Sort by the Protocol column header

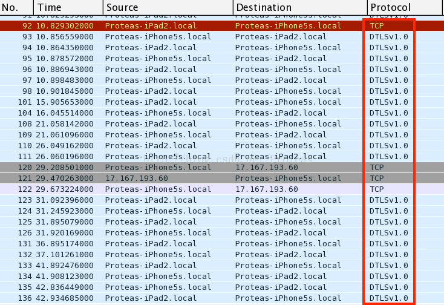405,7
